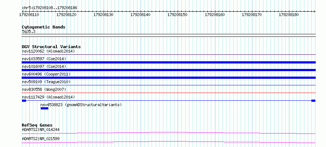The width and height of the screenshot is (326, 147).
Task: Click the thick blue bar under nsv1016097
Action: (168, 70)
